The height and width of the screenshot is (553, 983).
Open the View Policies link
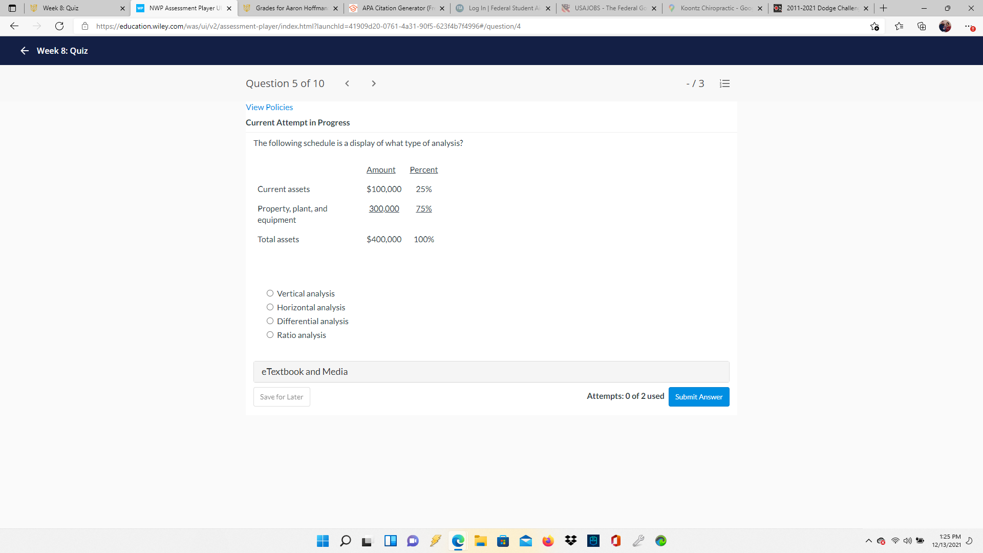click(x=269, y=107)
